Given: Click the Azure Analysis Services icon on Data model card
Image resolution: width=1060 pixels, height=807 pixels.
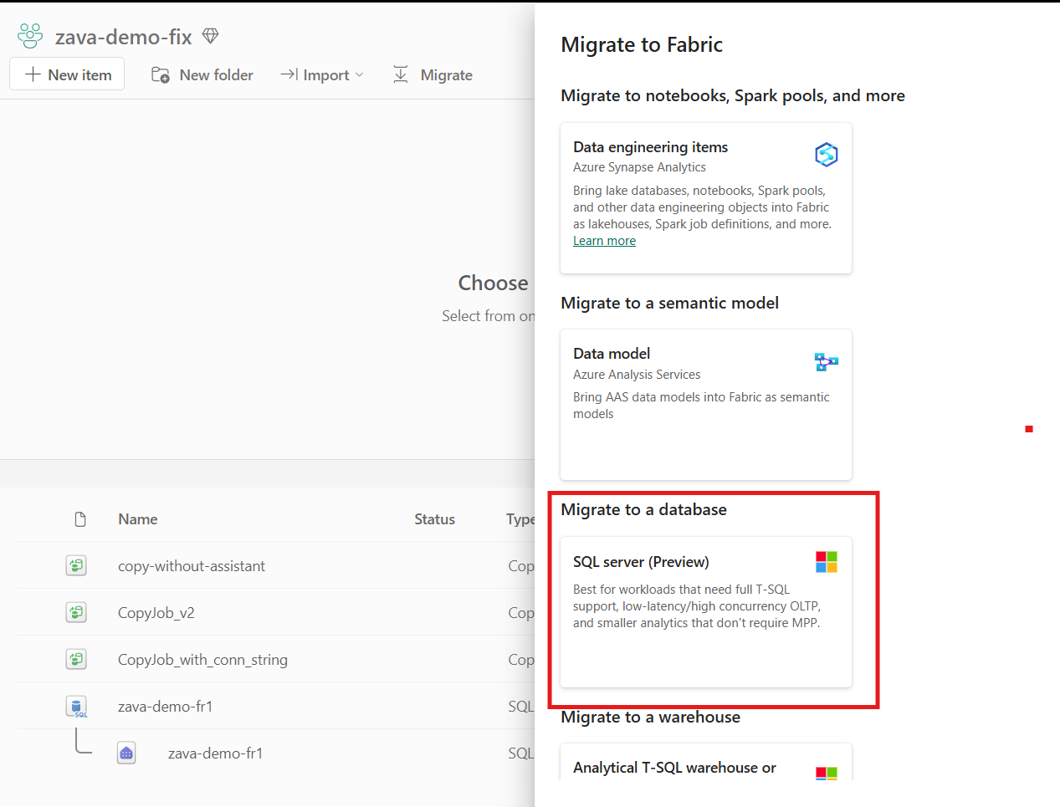Looking at the screenshot, I should tap(826, 361).
